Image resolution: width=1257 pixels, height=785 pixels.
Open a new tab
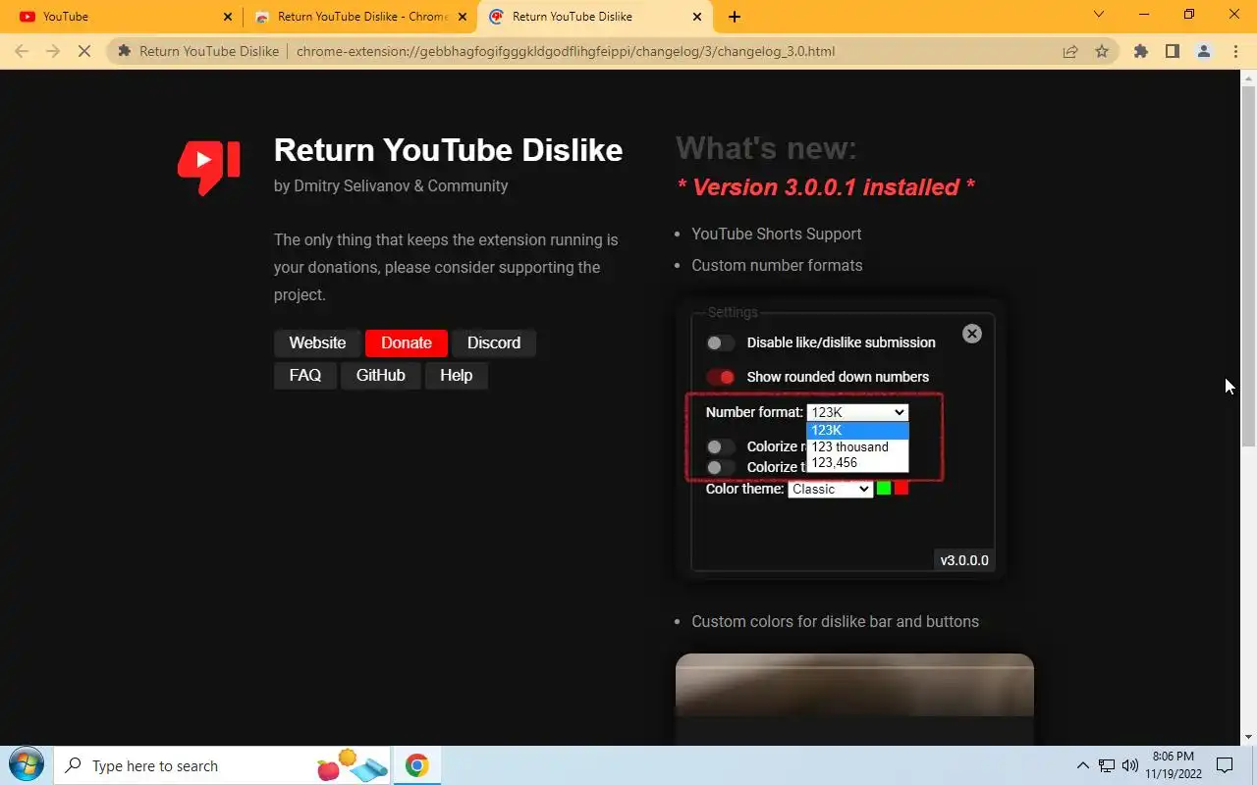pos(735,17)
